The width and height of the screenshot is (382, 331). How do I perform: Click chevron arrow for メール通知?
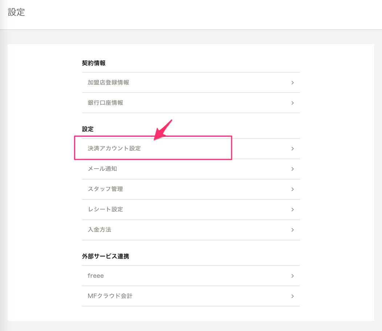293,169
